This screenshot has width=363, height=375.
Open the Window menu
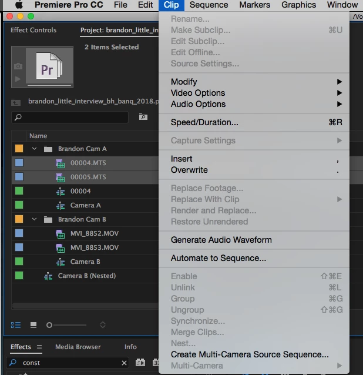pyautogui.click(x=342, y=5)
